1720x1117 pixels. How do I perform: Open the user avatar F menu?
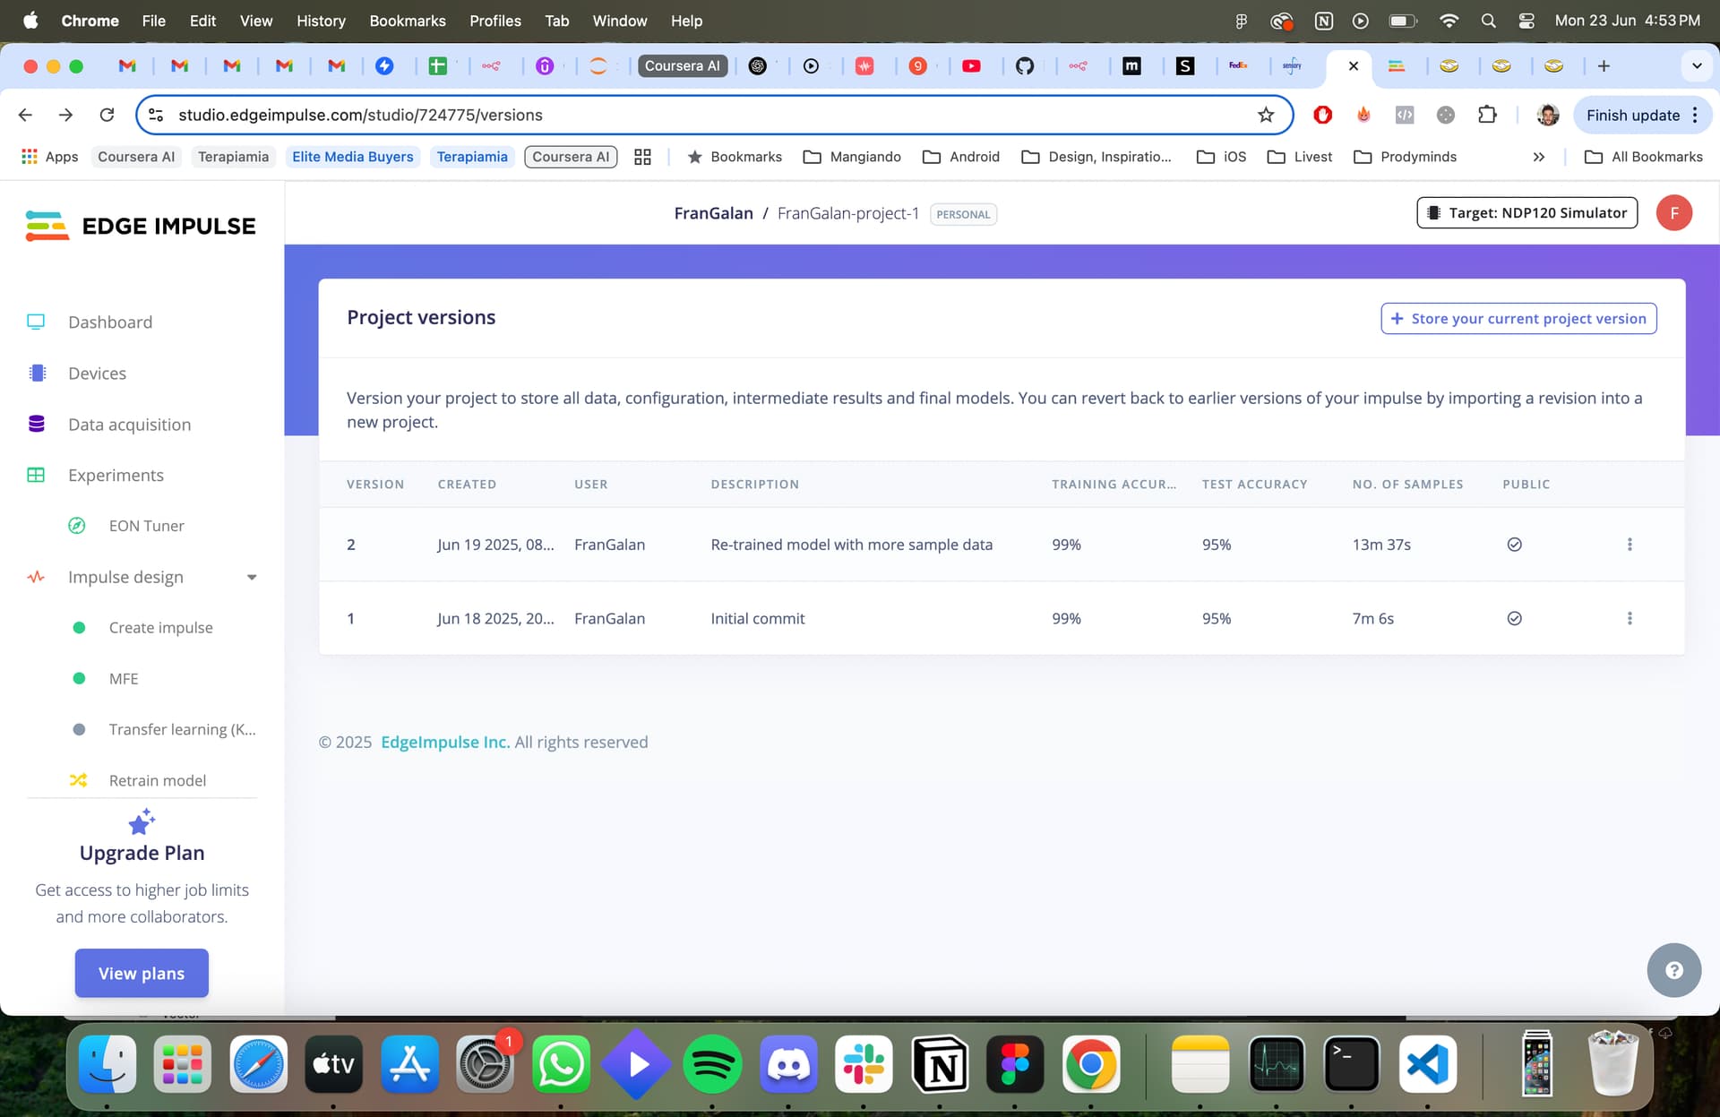1673,212
